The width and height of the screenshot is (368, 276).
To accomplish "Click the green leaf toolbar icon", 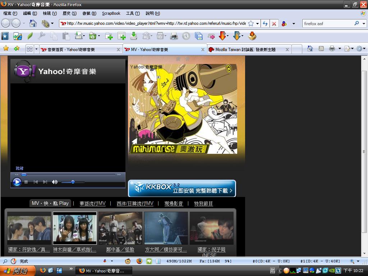I will [x=30, y=36].
